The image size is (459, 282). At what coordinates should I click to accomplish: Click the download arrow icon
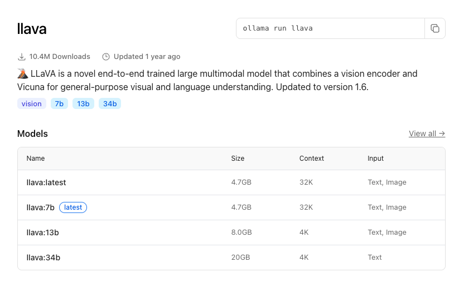pos(22,57)
